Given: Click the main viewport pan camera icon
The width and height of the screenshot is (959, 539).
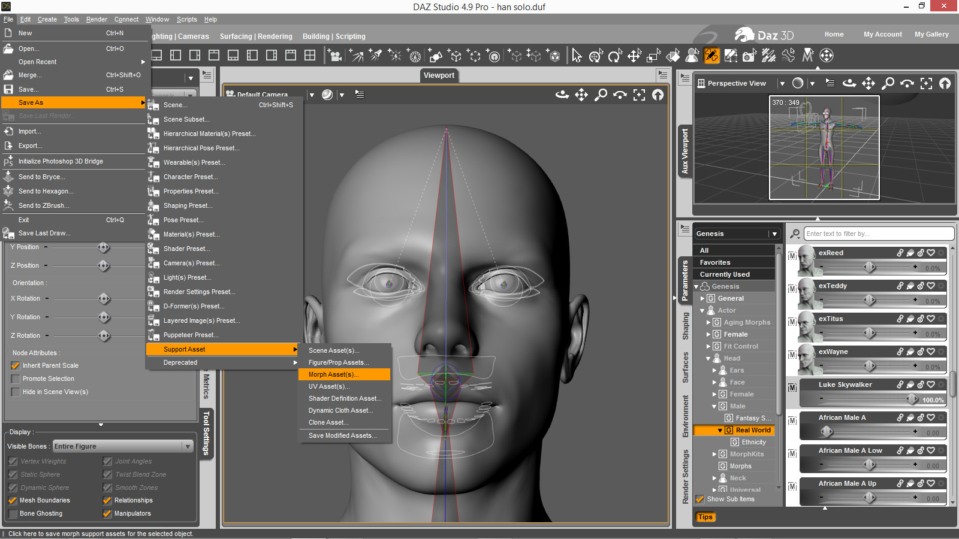Looking at the screenshot, I should [x=581, y=95].
